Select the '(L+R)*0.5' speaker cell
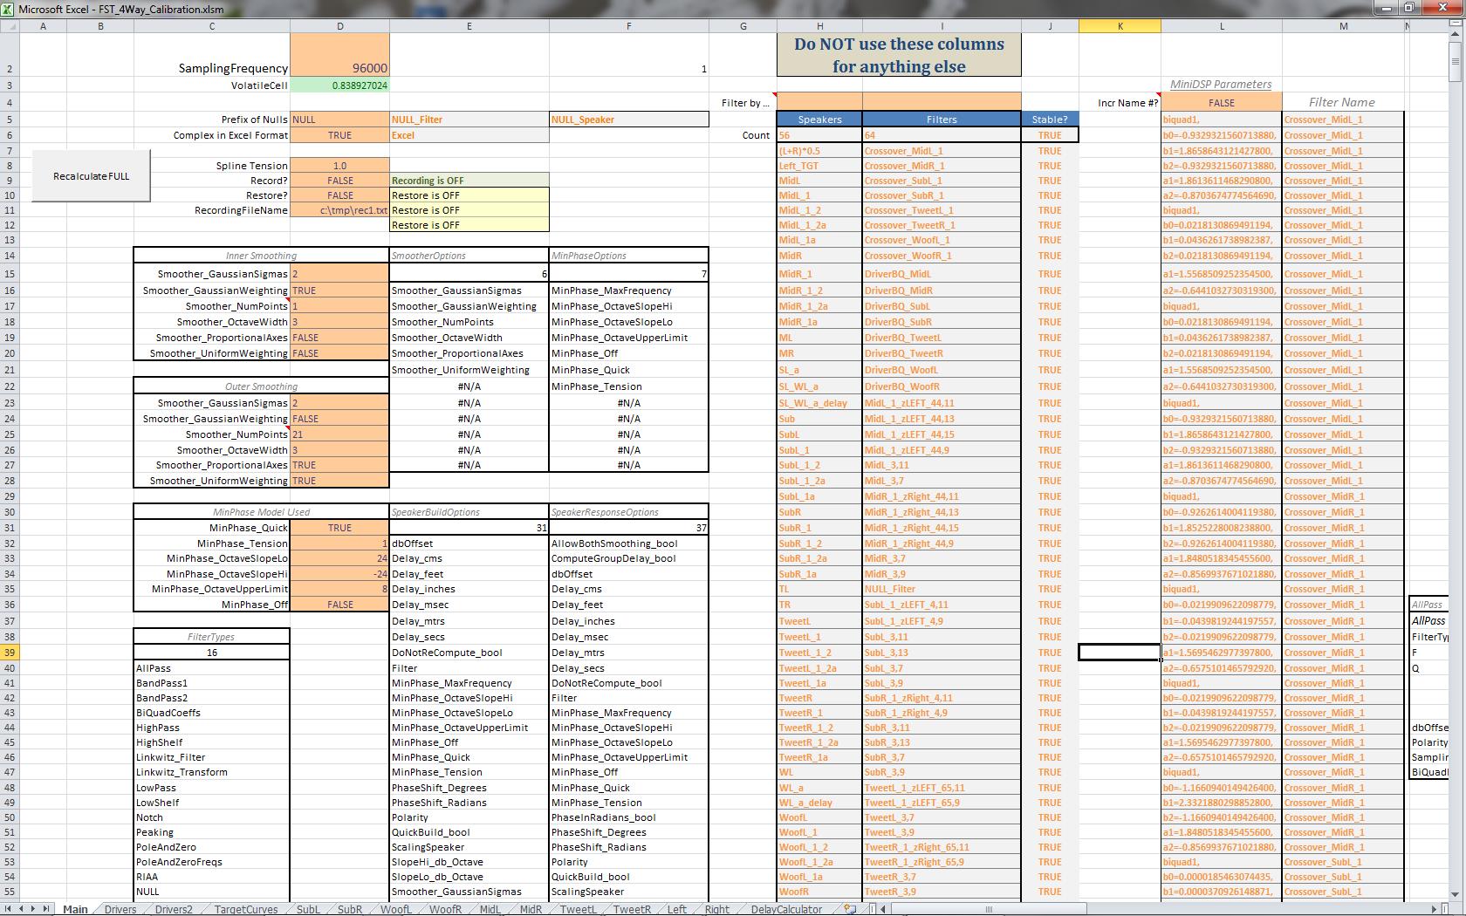1466x916 pixels. (819, 151)
